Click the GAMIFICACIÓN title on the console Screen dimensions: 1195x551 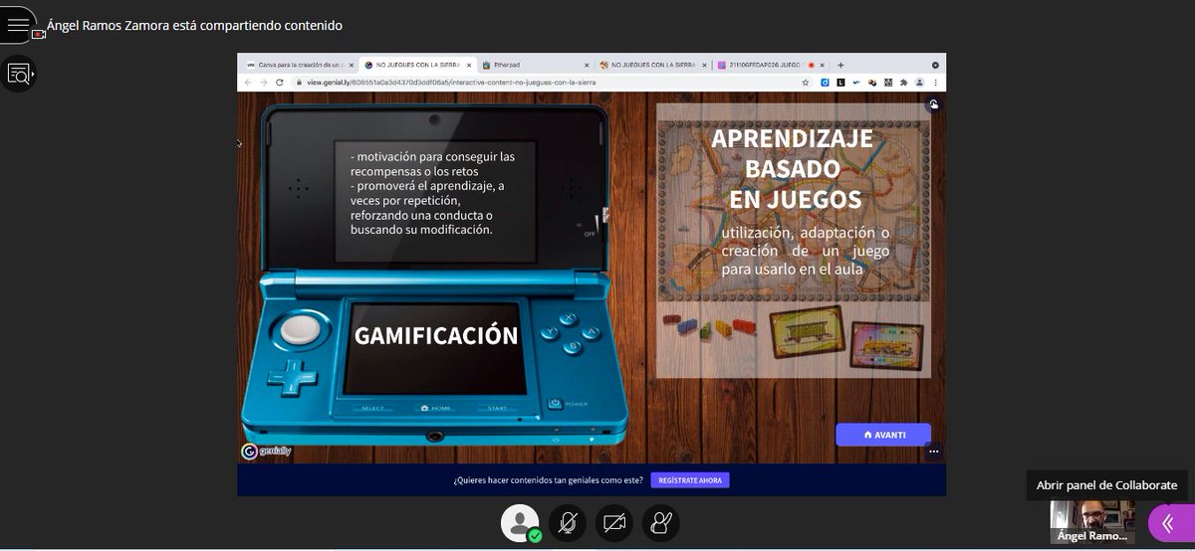436,335
